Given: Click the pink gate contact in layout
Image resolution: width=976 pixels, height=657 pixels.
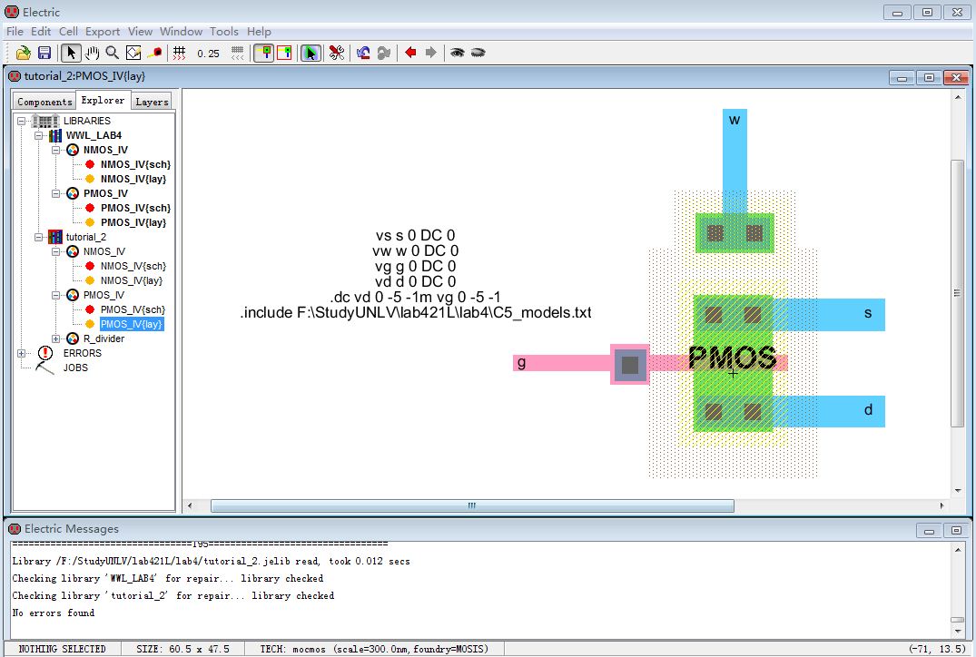Looking at the screenshot, I should [x=630, y=364].
